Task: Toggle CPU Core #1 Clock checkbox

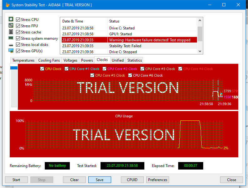Action: [67, 69]
